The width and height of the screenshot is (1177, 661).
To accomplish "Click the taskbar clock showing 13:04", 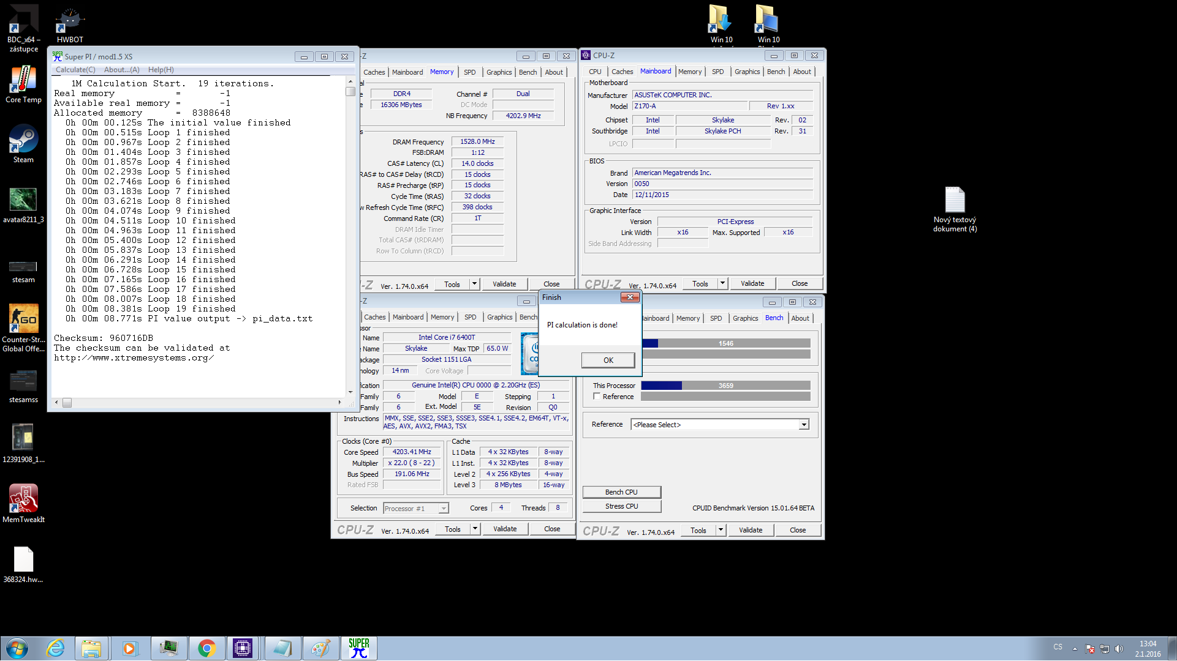I will coord(1147,649).
